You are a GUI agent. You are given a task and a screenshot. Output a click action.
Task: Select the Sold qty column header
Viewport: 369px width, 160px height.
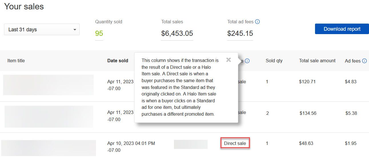(274, 61)
